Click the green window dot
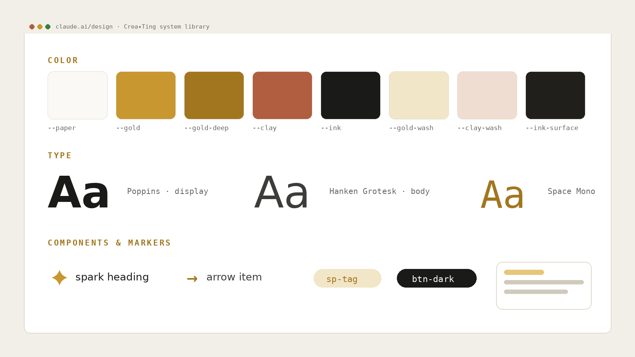635x357 pixels. click(48, 27)
